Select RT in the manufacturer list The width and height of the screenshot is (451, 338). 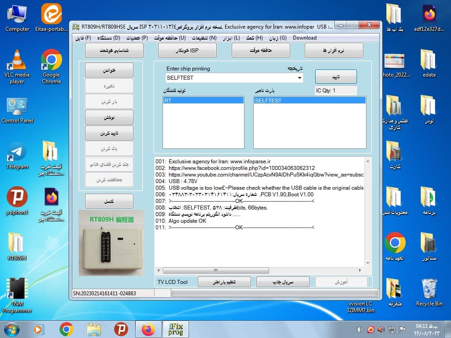(203, 101)
